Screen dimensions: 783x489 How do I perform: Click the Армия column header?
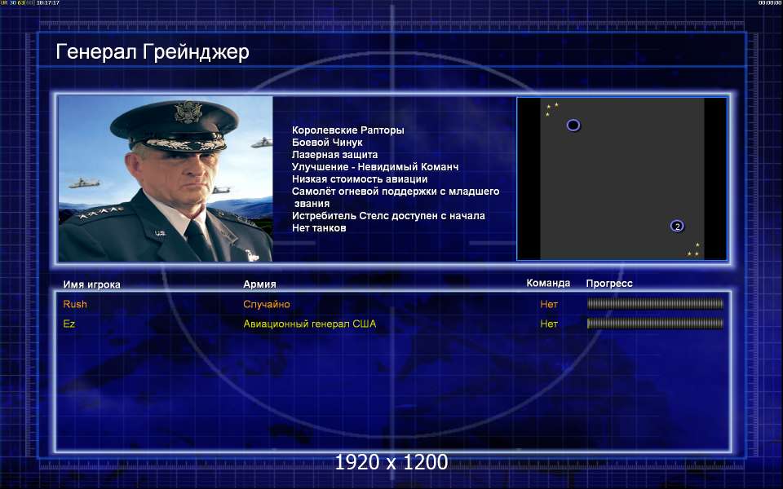point(259,284)
